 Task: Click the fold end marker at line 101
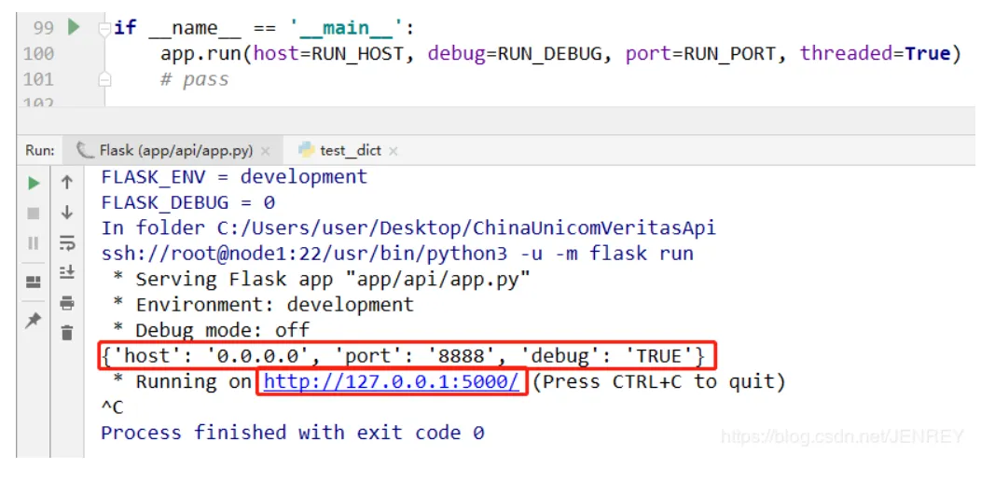[x=105, y=79]
